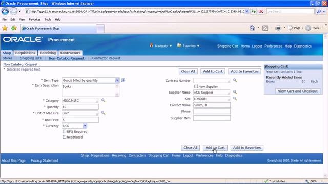328x184 pixels.
Task: Click the bottom Add to Favorites button
Action: click(x=247, y=148)
